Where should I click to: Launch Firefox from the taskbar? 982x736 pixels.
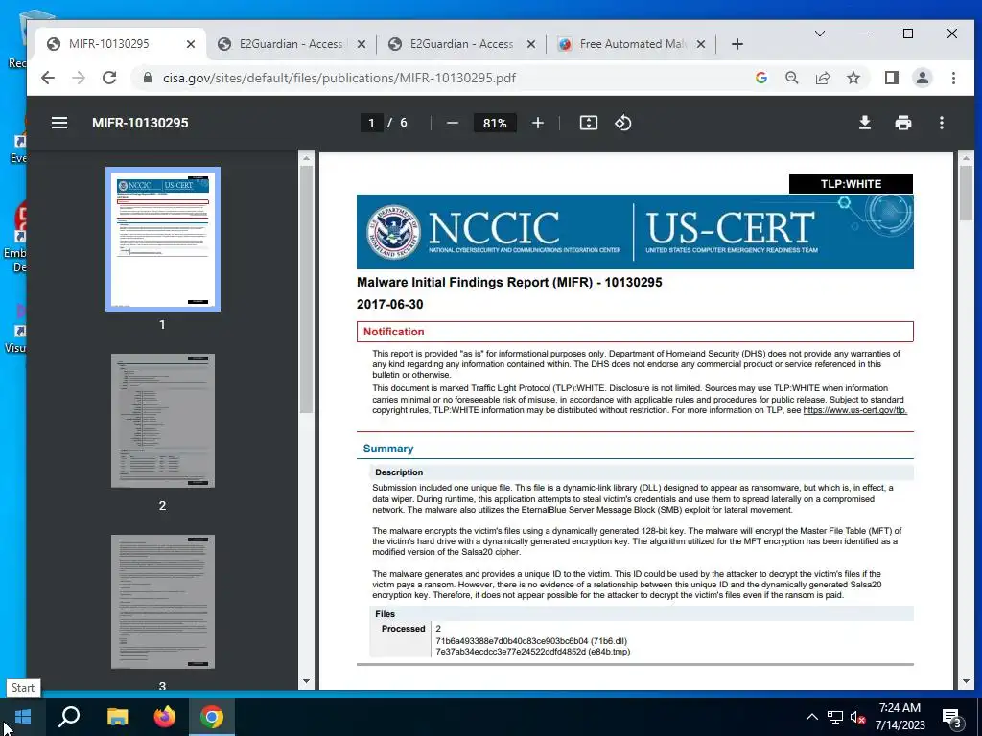tap(165, 717)
